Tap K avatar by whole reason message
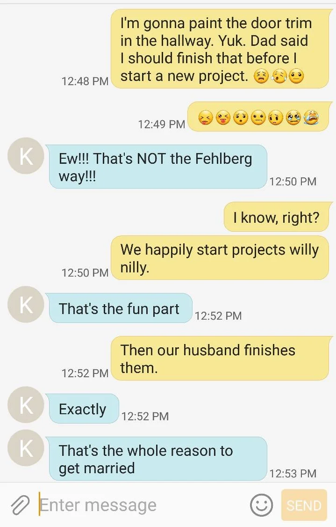This screenshot has width=336, height=527. [x=26, y=448]
